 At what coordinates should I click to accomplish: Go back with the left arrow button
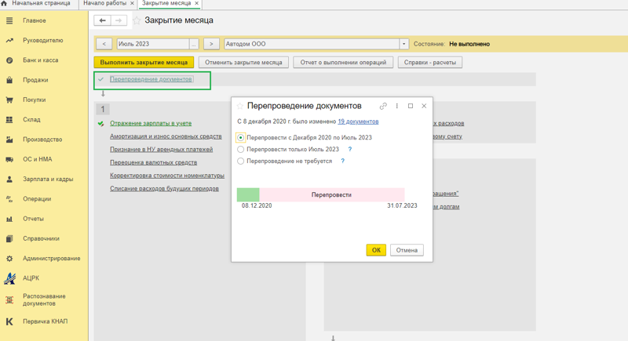pyautogui.click(x=103, y=20)
